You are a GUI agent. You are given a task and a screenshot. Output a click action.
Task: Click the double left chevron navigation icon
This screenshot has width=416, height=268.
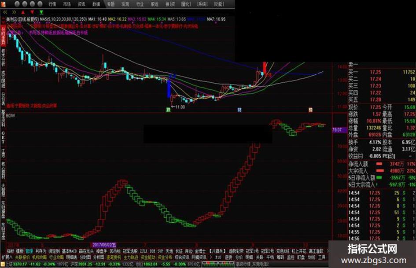[x=5, y=12]
